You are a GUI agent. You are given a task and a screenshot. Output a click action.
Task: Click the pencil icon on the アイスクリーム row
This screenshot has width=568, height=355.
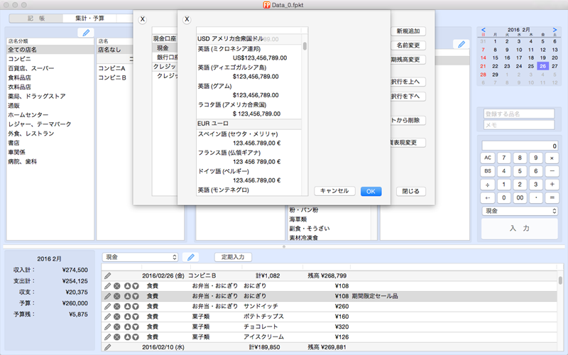click(x=108, y=337)
